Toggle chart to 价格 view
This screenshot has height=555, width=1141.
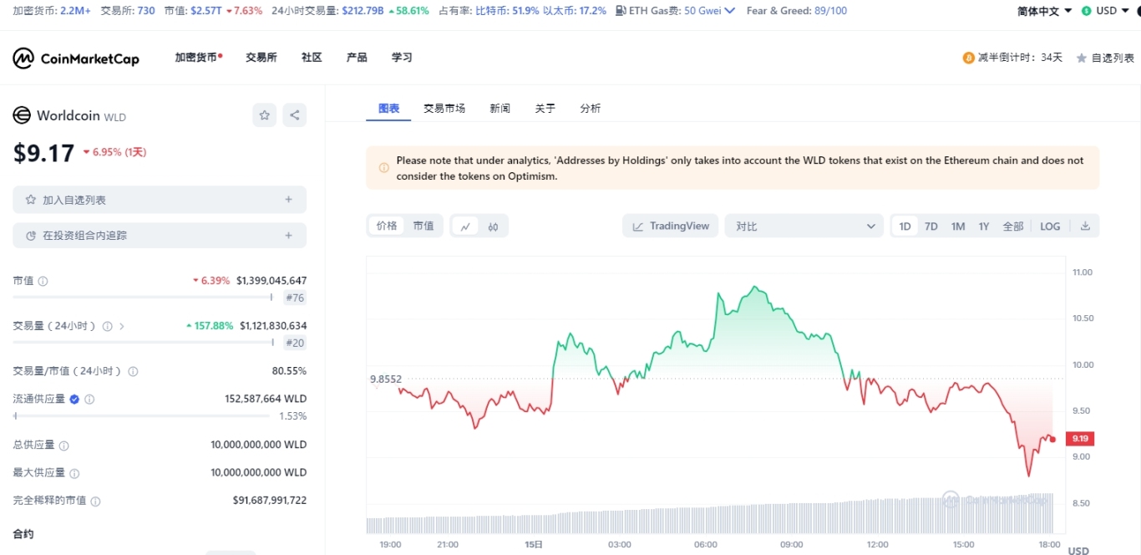click(387, 226)
